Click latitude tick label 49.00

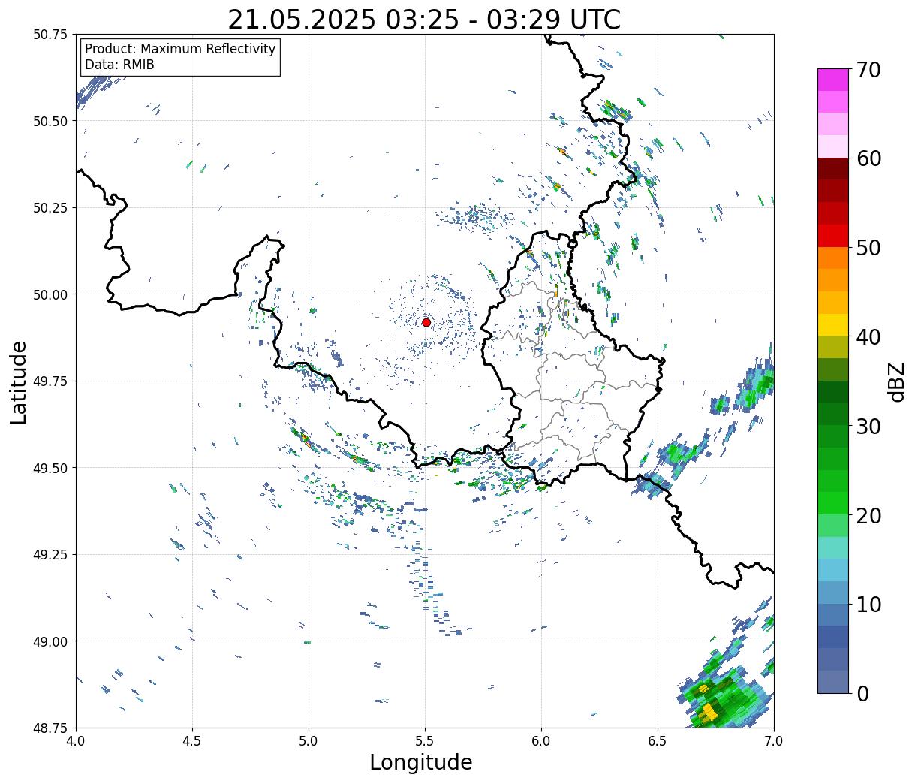[x=50, y=641]
